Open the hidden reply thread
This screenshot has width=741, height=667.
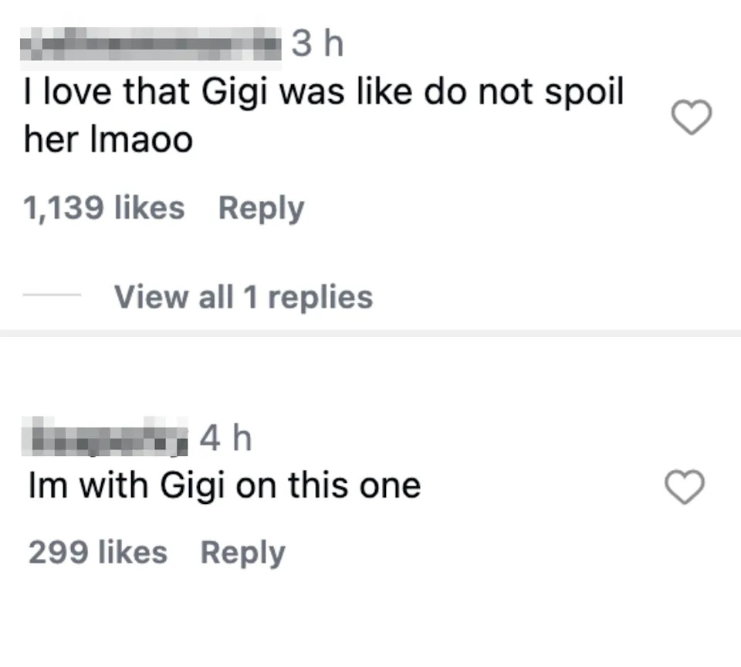tap(243, 296)
